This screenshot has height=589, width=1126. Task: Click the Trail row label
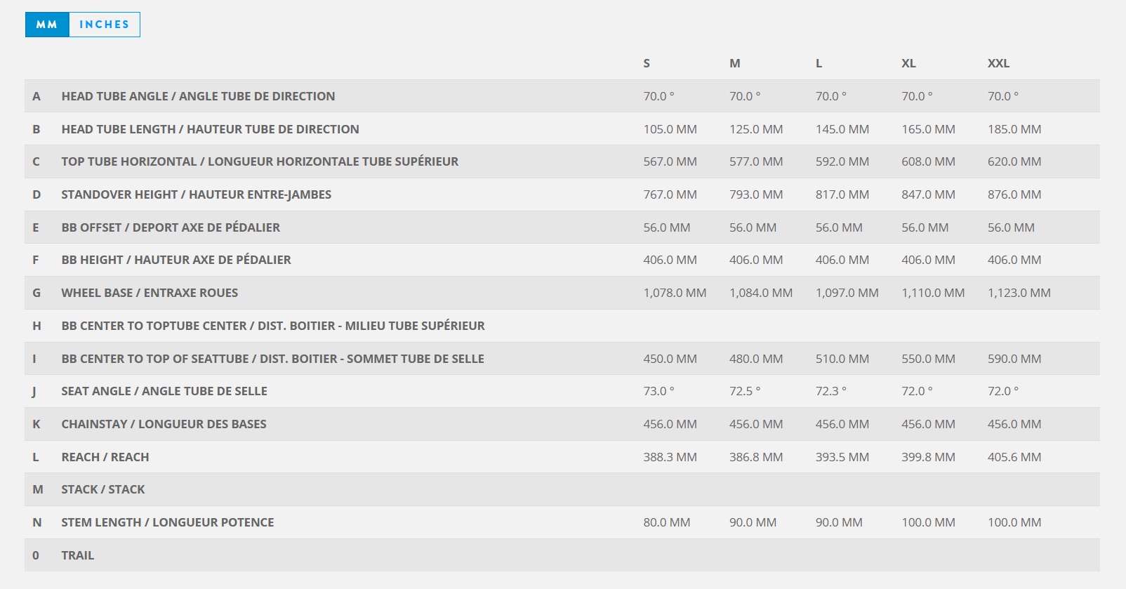pyautogui.click(x=77, y=555)
